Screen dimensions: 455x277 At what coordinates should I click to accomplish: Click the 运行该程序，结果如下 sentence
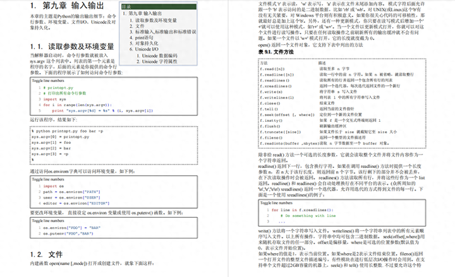pyautogui.click(x=54, y=120)
